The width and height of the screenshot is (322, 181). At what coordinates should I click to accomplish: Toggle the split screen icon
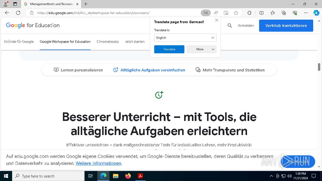pyautogui.click(x=261, y=13)
